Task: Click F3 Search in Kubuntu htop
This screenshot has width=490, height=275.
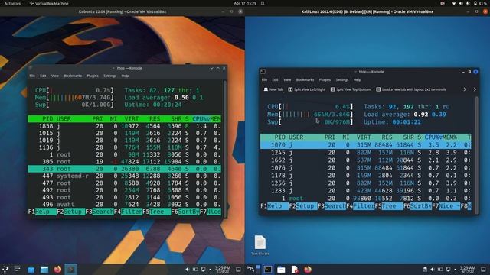Action: coord(100,212)
